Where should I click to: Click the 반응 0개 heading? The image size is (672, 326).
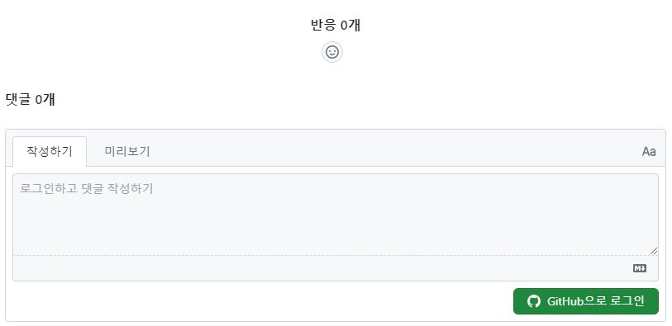pos(336,26)
